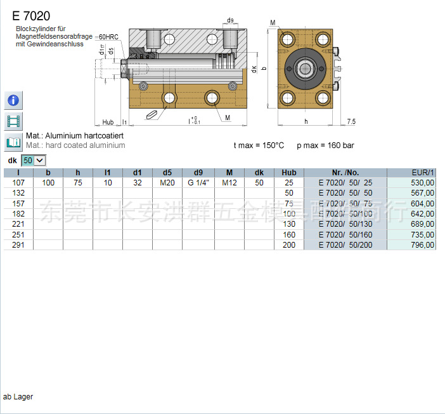This screenshot has width=445, height=414.
Task: Click Hub value 130
Action: click(x=289, y=224)
